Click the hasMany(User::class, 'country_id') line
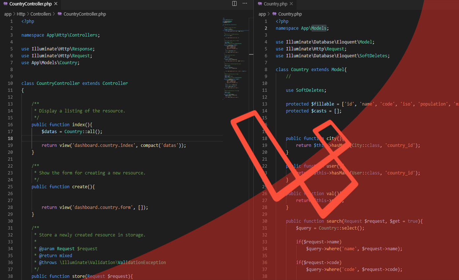The width and height of the screenshot is (459, 280). (x=358, y=173)
